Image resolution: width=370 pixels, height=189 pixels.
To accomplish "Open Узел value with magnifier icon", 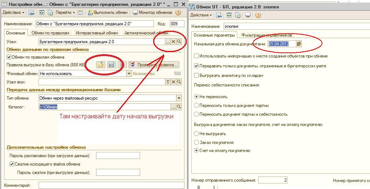I will pos(179,42).
